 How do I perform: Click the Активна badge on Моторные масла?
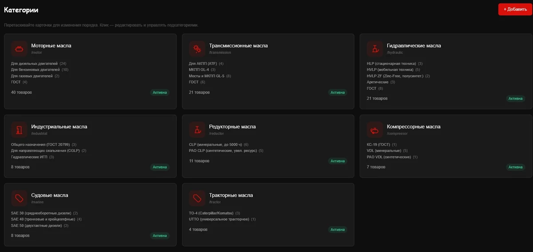(160, 93)
